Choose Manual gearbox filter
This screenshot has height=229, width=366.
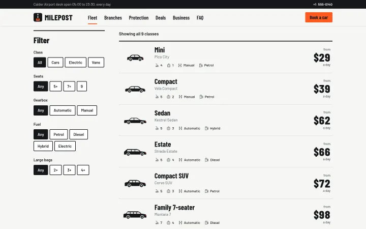(x=87, y=110)
